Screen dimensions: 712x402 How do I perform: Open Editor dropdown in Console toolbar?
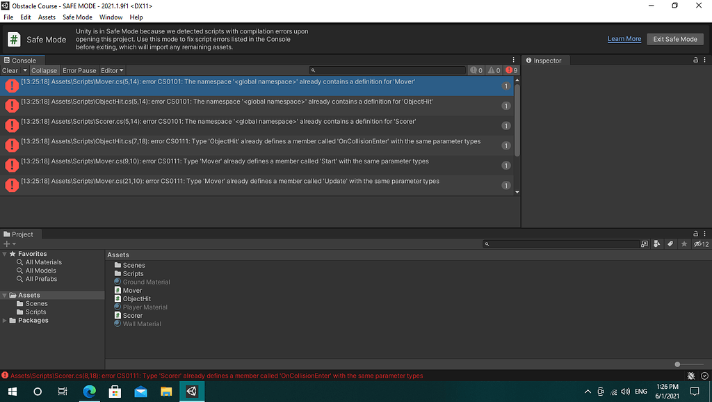112,70
